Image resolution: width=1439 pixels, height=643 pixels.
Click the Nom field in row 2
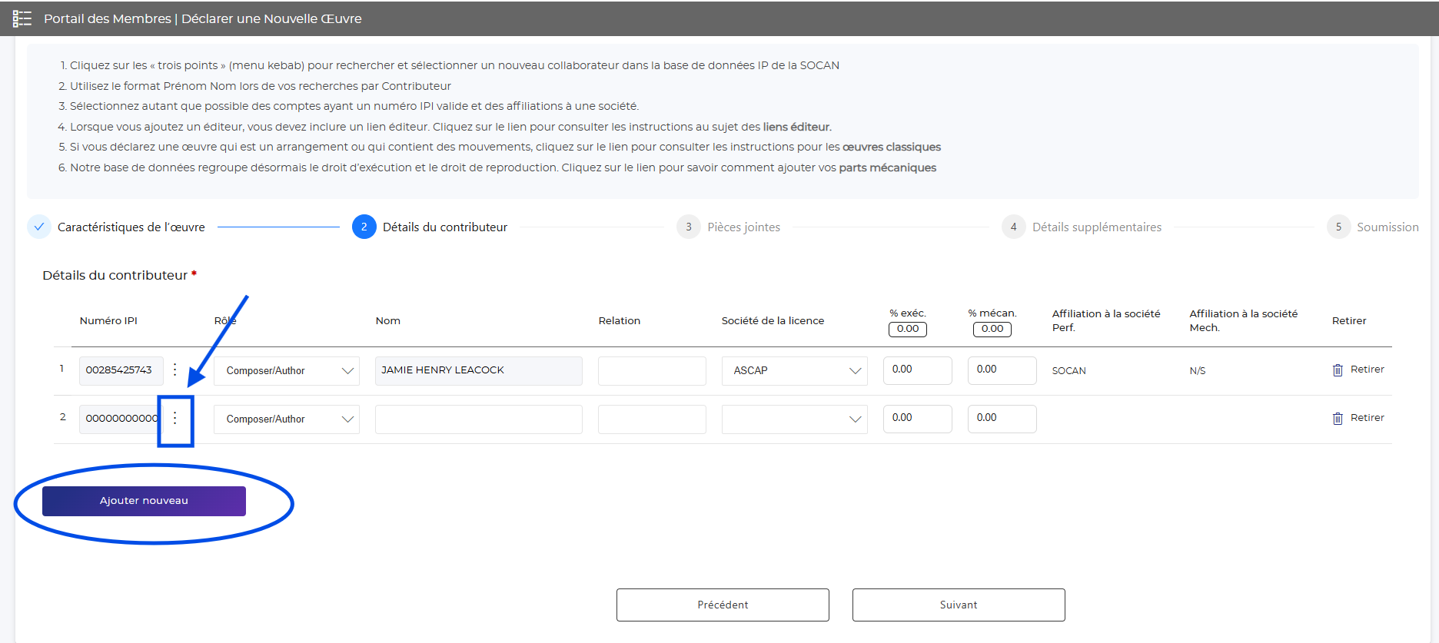tap(478, 419)
